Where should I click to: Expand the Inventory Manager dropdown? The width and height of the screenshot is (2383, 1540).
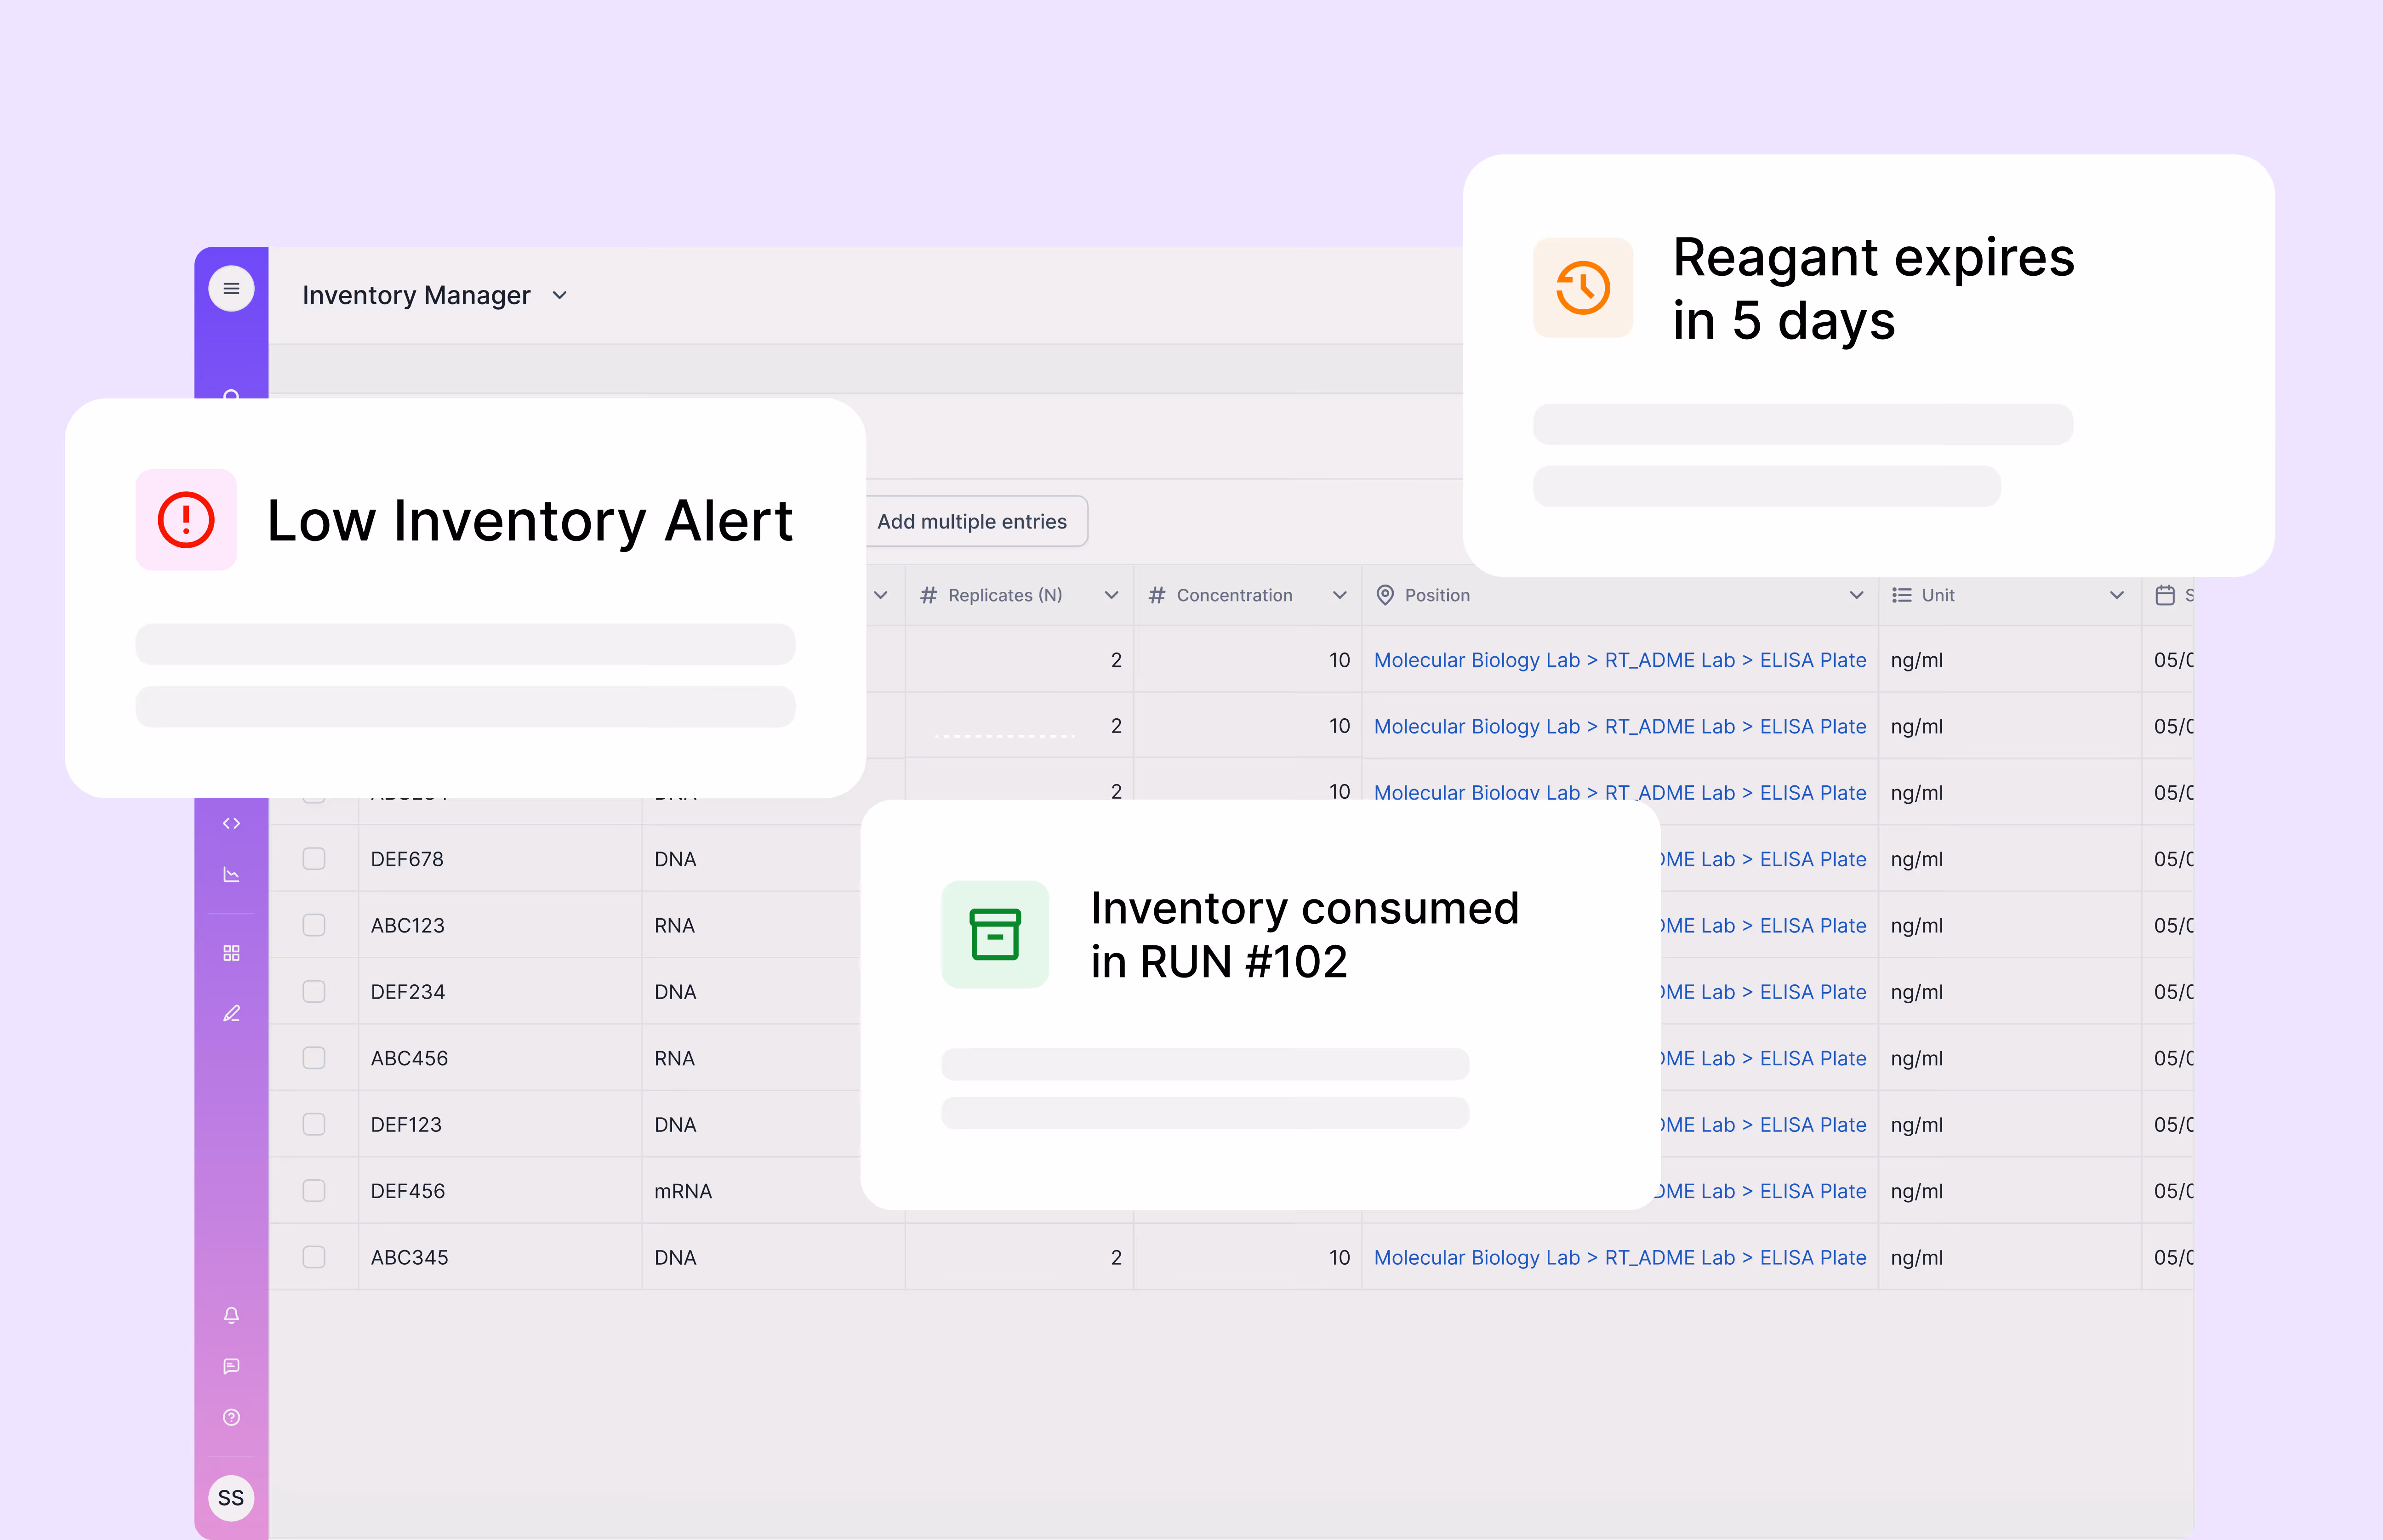pos(560,295)
